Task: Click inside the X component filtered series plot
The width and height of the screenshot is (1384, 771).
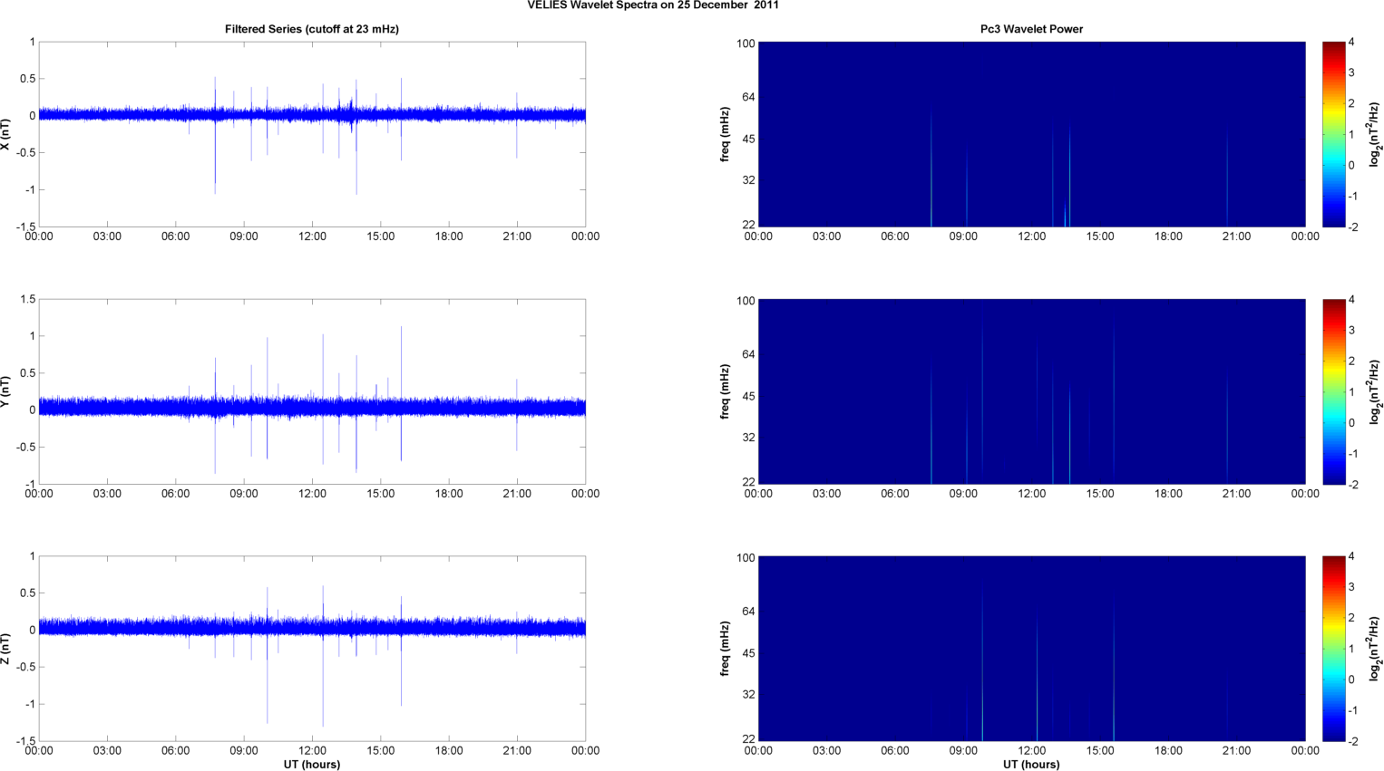Action: click(312, 134)
